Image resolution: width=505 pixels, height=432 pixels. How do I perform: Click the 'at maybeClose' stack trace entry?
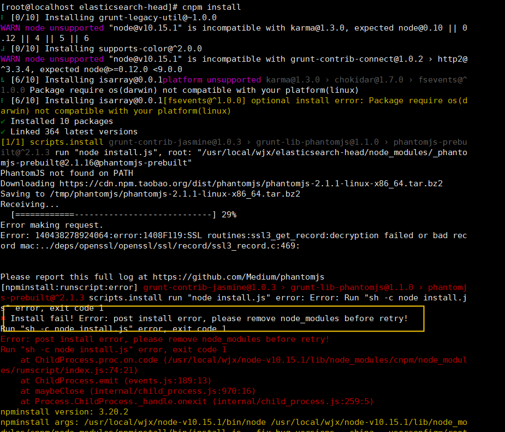click(x=136, y=391)
